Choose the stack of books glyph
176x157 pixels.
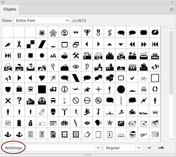[x=132, y=134]
